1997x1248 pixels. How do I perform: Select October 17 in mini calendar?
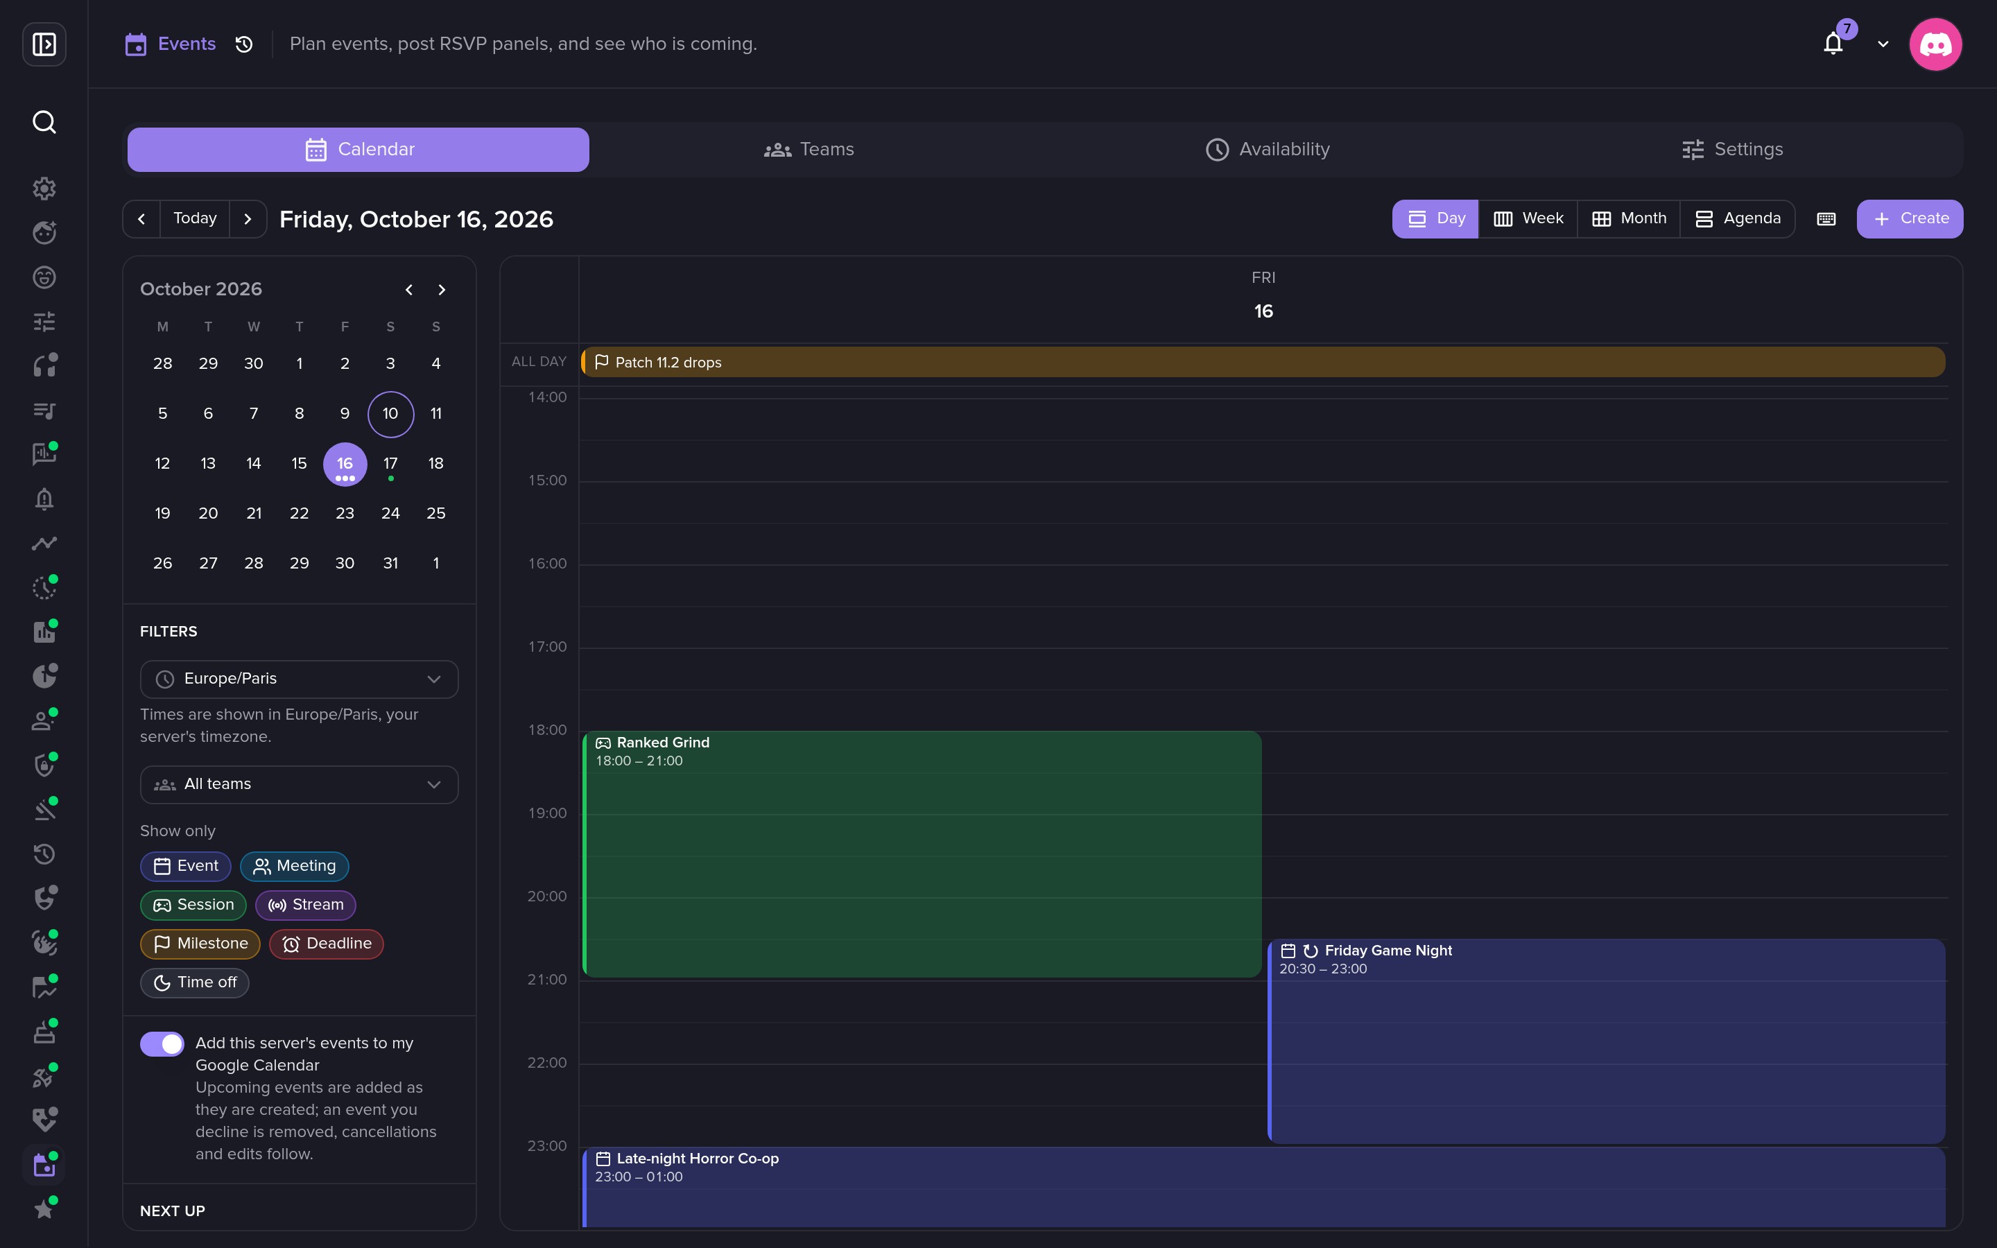point(390,464)
